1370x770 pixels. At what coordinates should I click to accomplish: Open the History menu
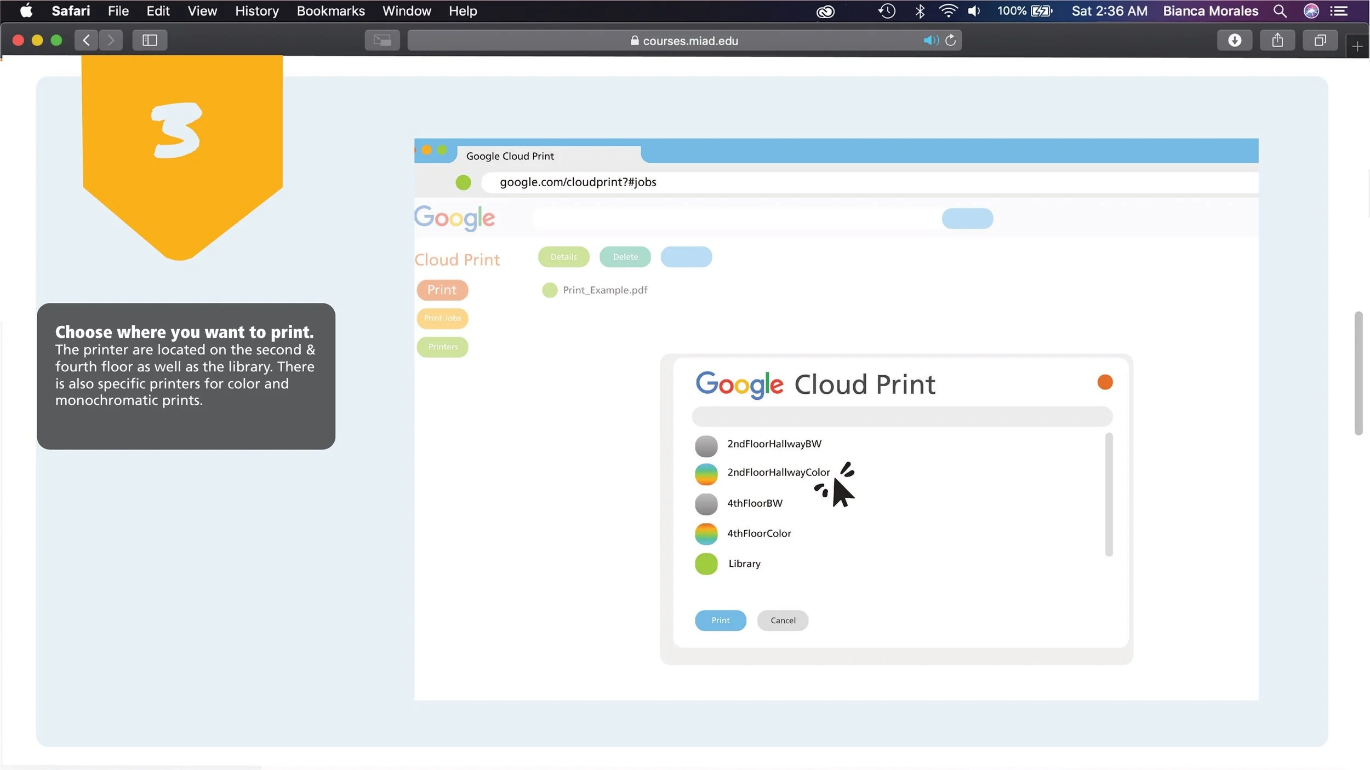pyautogui.click(x=256, y=11)
